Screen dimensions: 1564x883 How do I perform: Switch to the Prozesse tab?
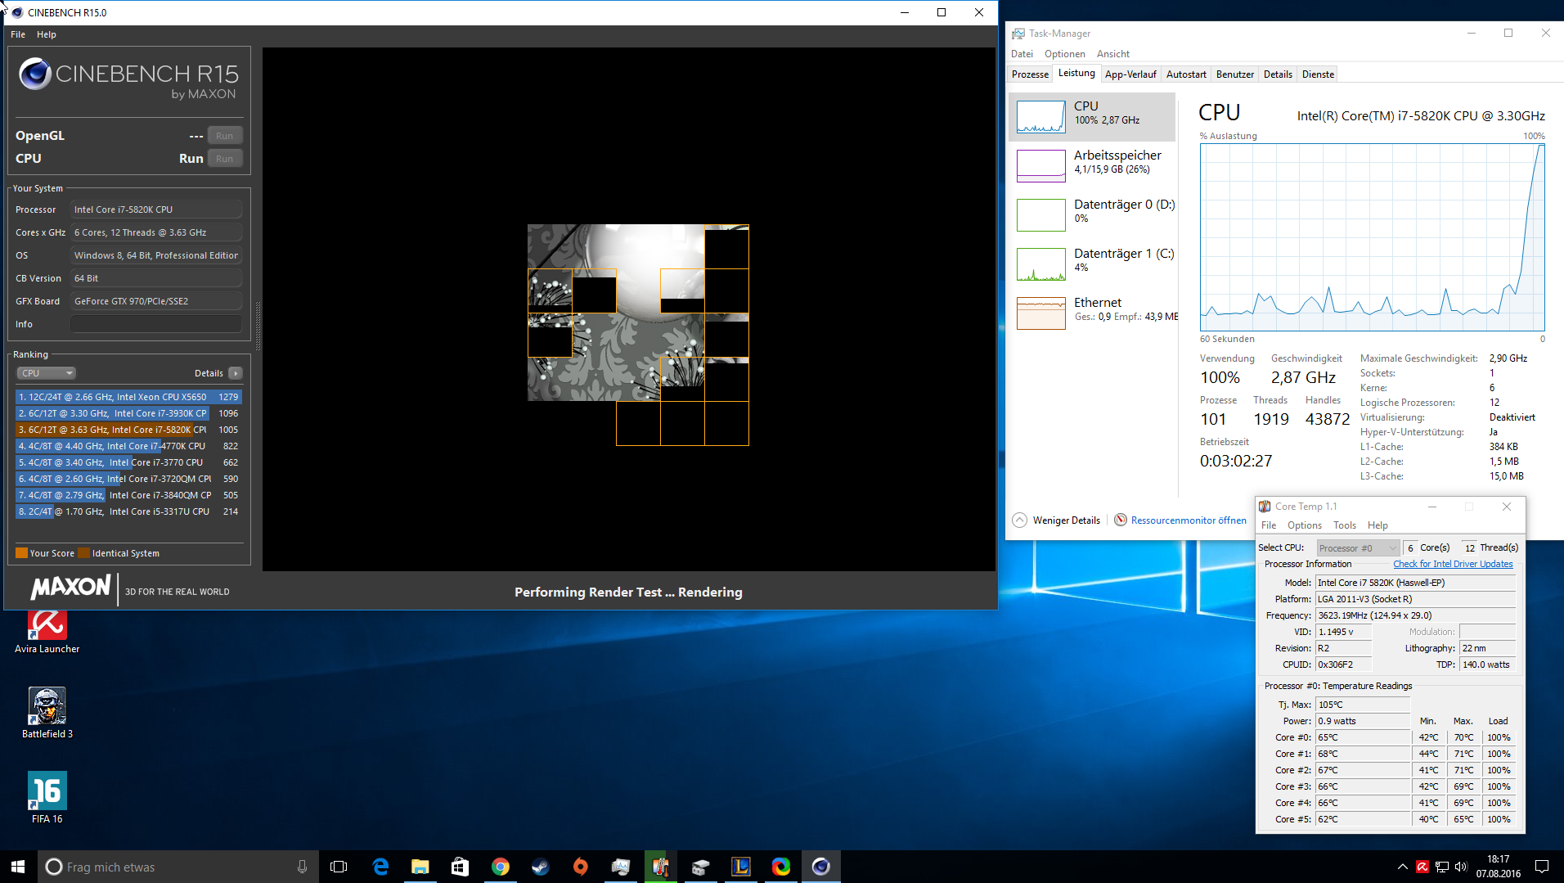[1030, 74]
